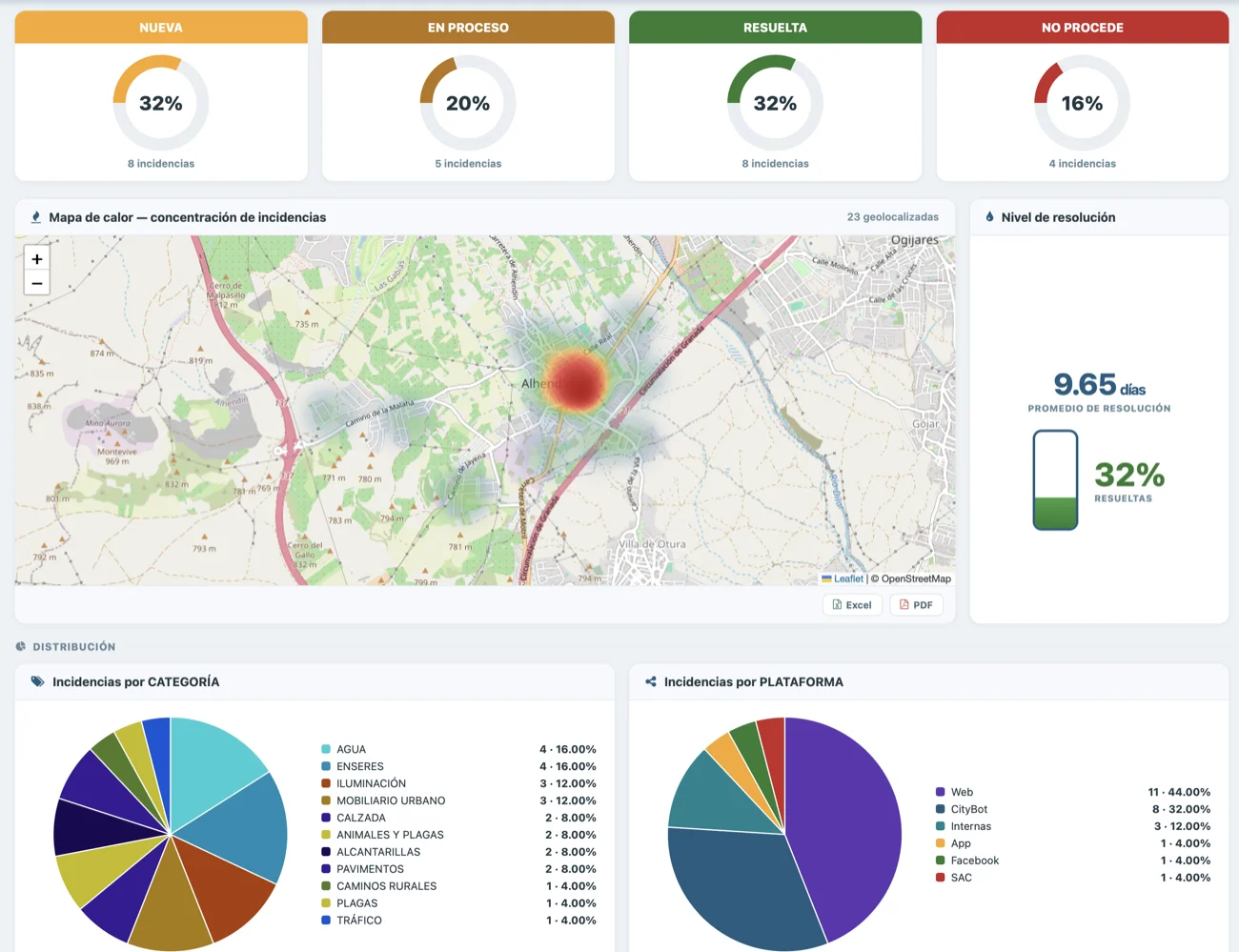This screenshot has width=1239, height=952.
Task: Export heat map as PDF
Action: [x=916, y=605]
